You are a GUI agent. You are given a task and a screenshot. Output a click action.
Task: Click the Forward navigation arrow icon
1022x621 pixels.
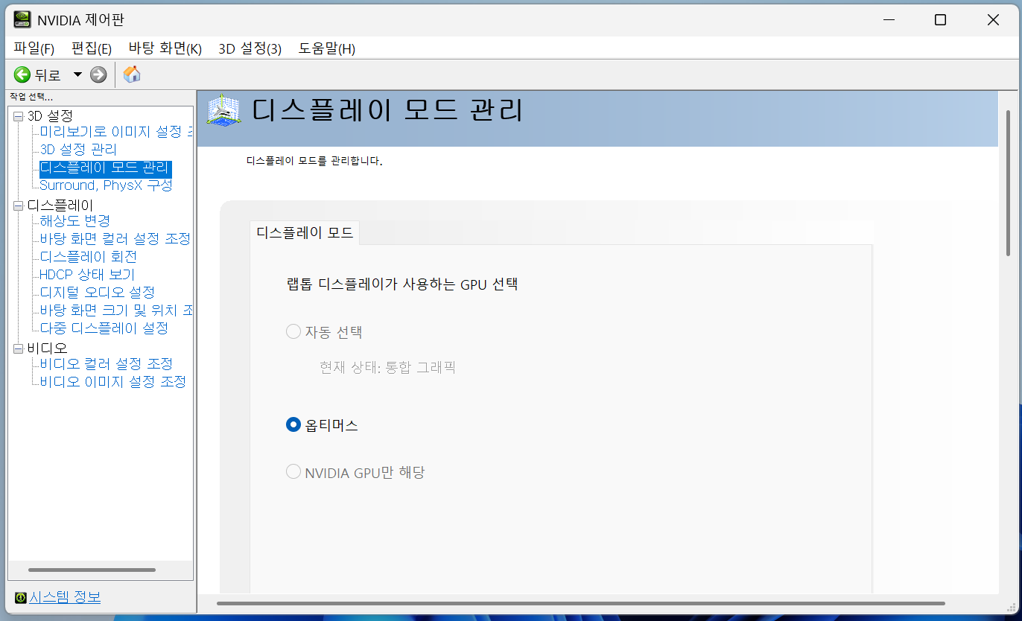click(x=100, y=74)
